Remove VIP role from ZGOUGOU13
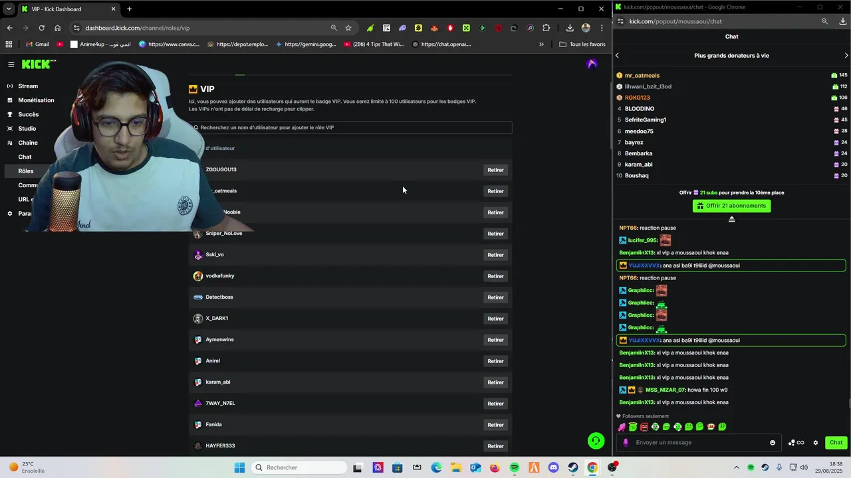The image size is (851, 478). coord(495,170)
